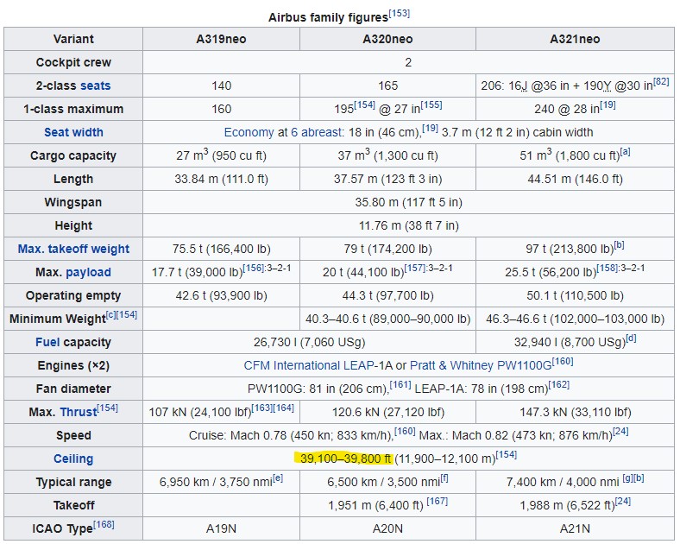Select '75.5 t (166,400 lb)' takeoff weight
Viewport: 680px width, 544px height.
click(x=221, y=249)
